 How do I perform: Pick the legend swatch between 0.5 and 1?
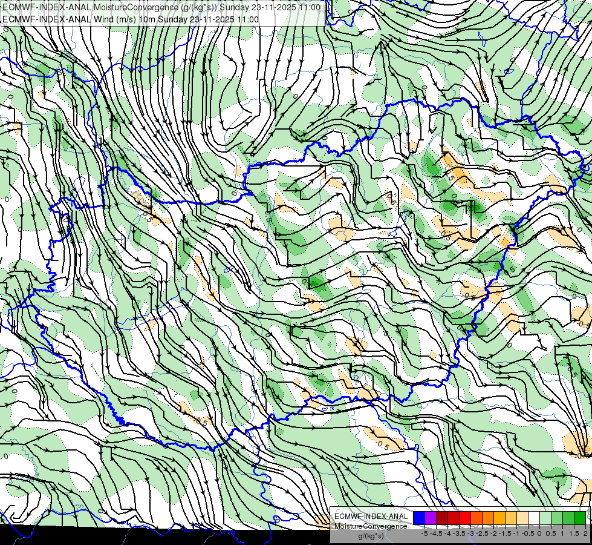pos(557,518)
